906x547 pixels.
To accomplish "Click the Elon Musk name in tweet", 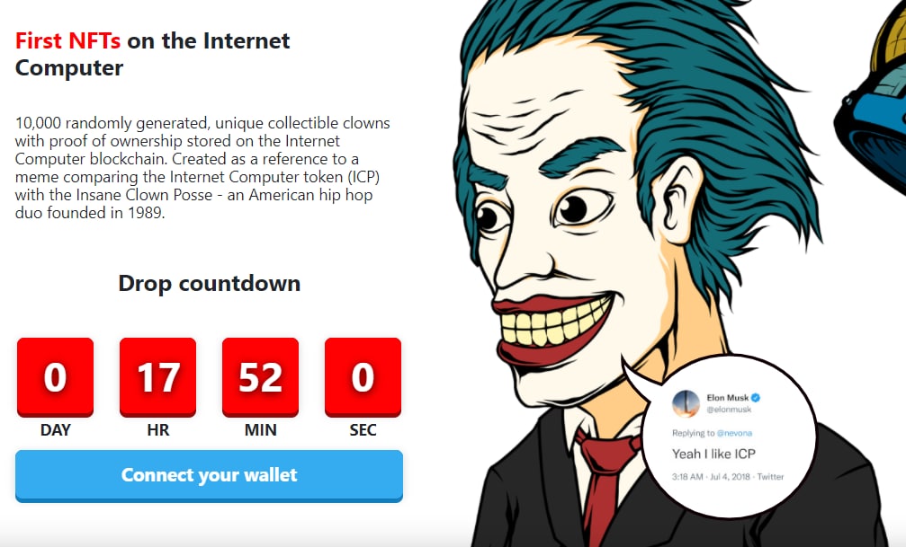I will tap(728, 398).
